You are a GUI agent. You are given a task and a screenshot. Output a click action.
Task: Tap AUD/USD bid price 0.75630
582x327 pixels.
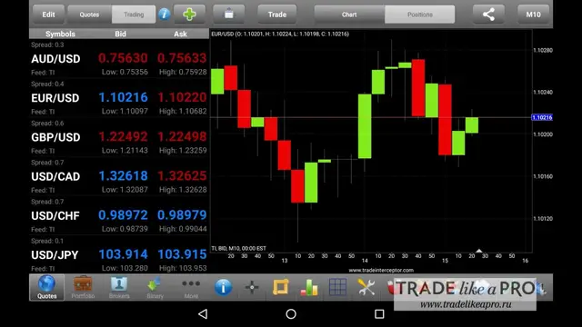click(x=123, y=58)
